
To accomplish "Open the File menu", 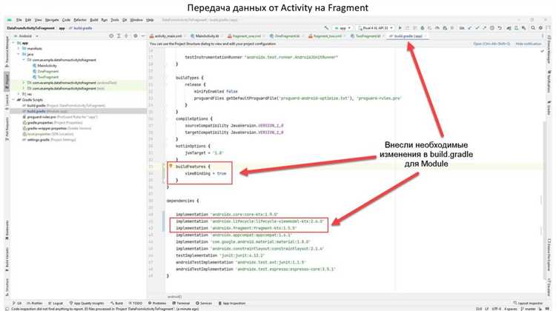I will click(19, 20).
